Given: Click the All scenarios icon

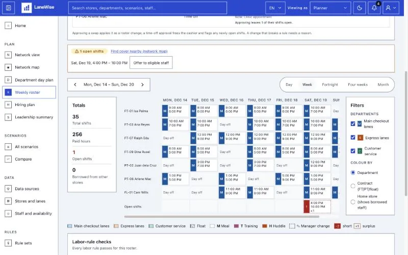Looking at the screenshot, I should point(8,147).
